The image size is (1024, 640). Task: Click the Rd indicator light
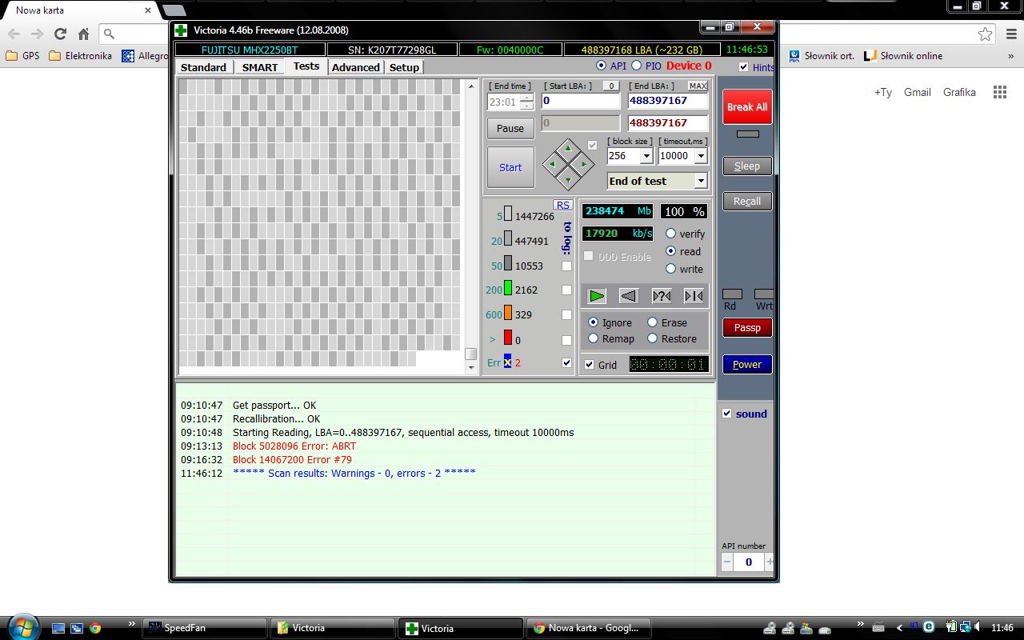click(x=732, y=294)
